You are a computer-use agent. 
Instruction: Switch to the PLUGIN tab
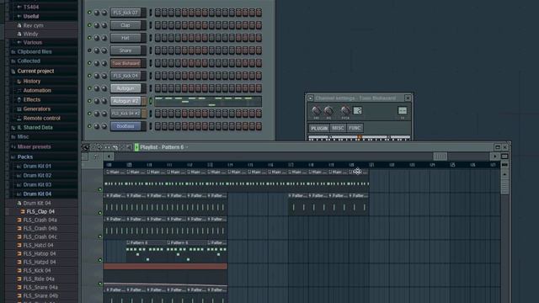point(319,128)
